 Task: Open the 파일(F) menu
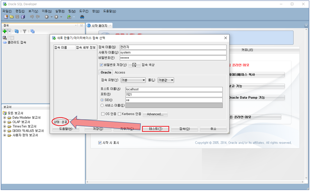7,11
